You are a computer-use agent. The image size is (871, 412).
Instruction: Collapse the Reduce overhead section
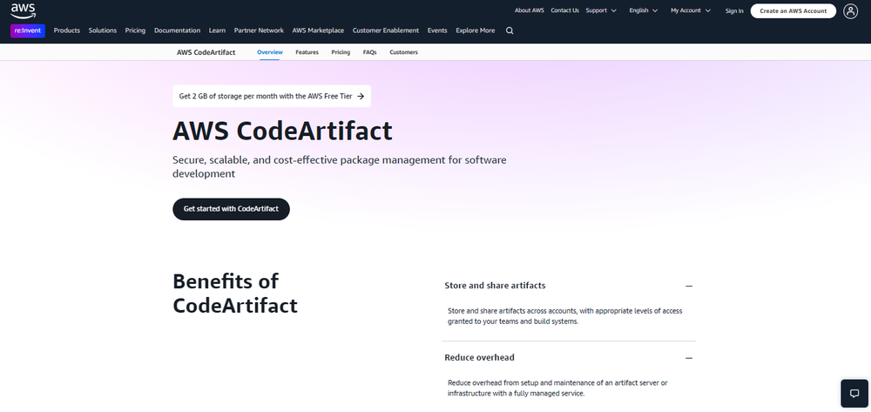[689, 358]
